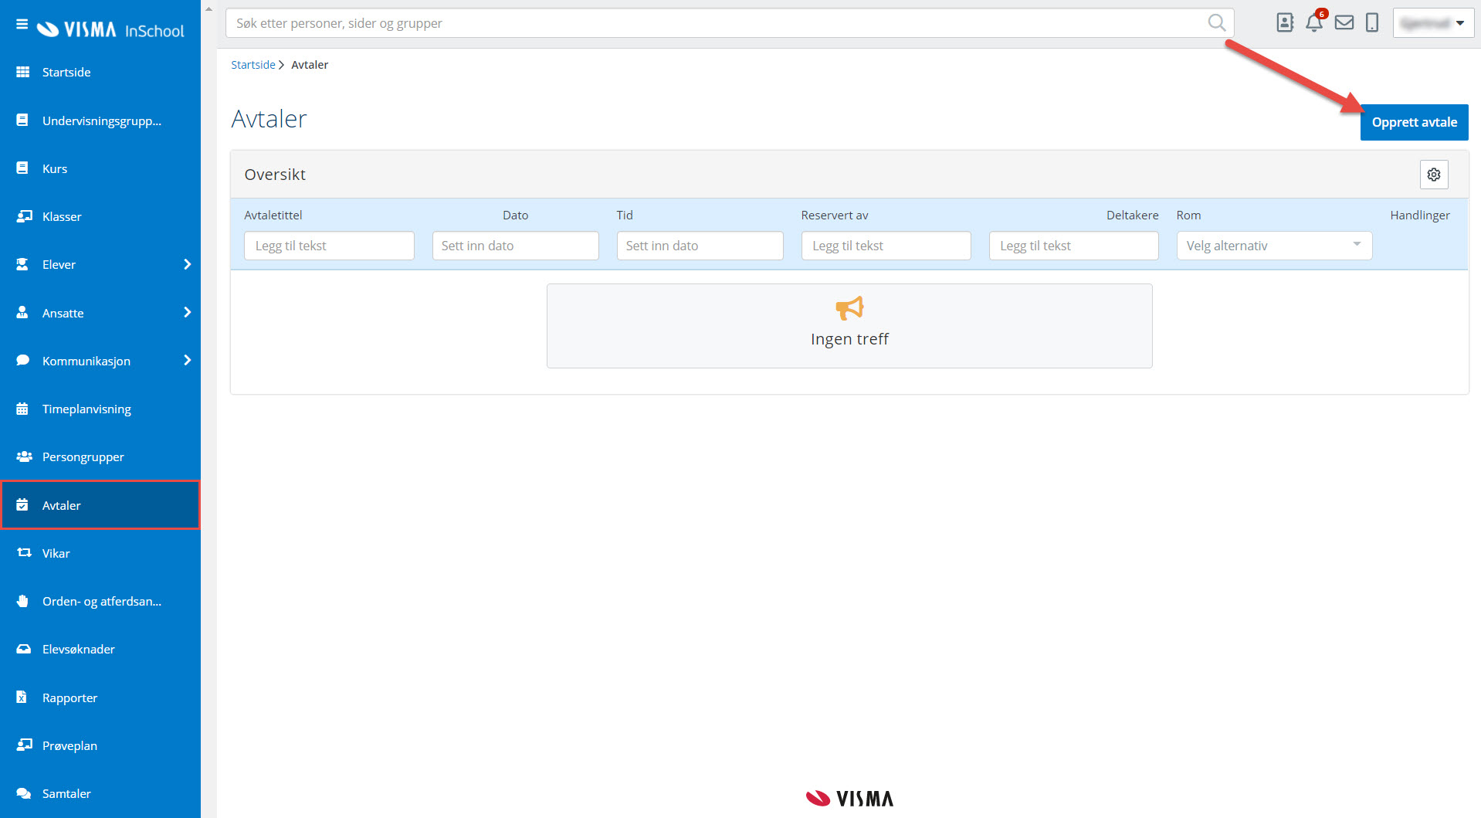Open the user account dropdown
1481x818 pixels.
(x=1432, y=23)
